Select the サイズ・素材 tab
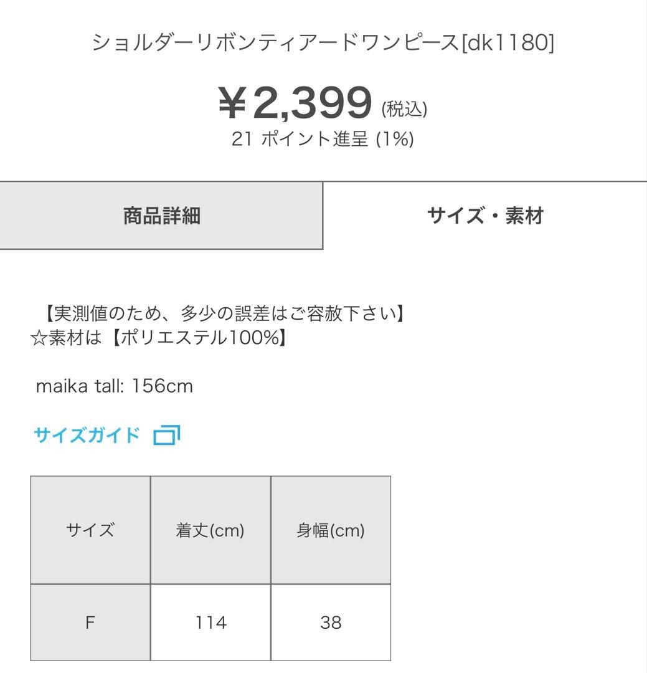The height and width of the screenshot is (673, 647). (x=485, y=216)
